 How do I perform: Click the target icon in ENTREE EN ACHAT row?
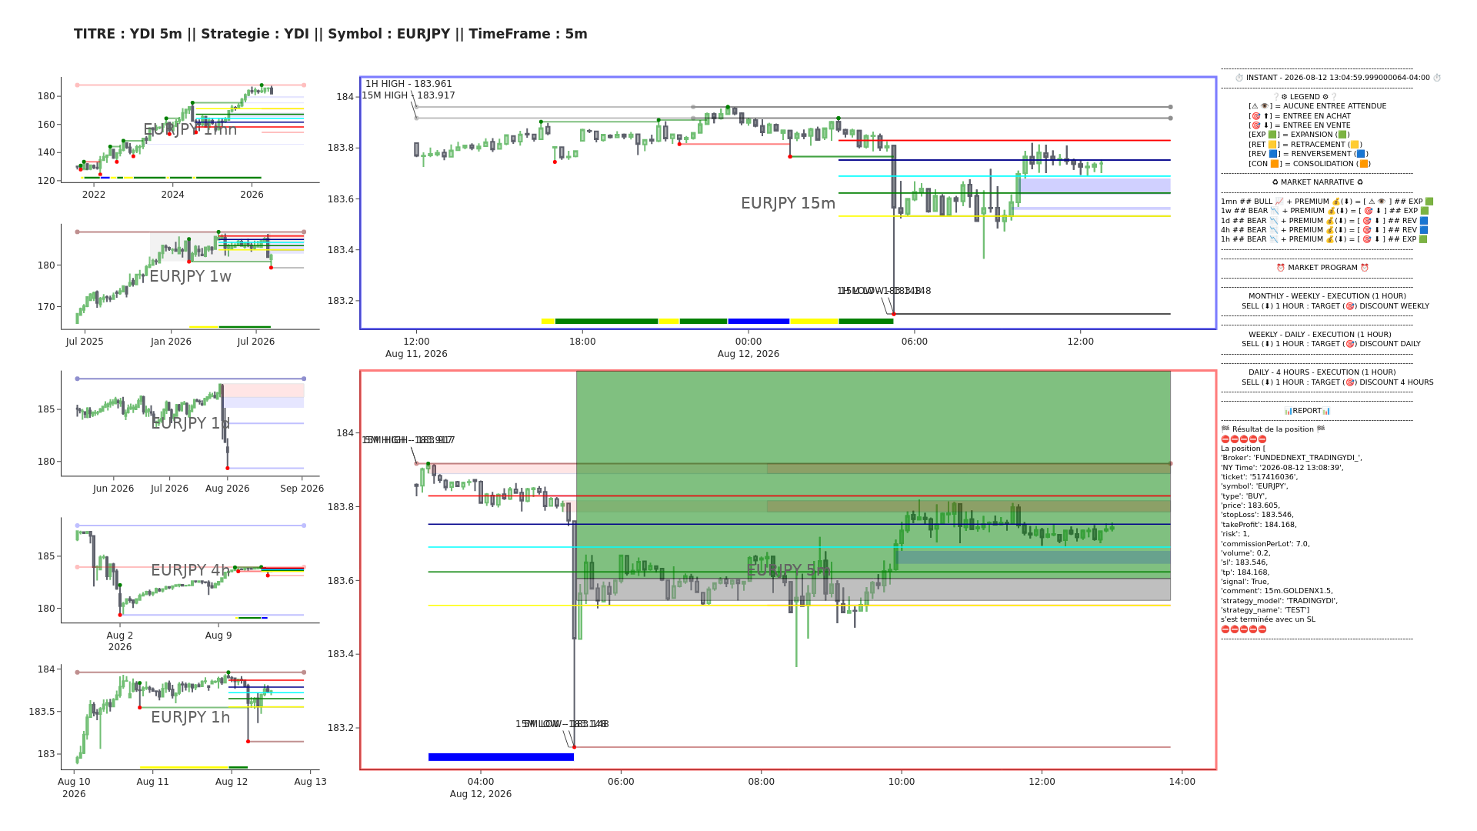pyautogui.click(x=1255, y=116)
